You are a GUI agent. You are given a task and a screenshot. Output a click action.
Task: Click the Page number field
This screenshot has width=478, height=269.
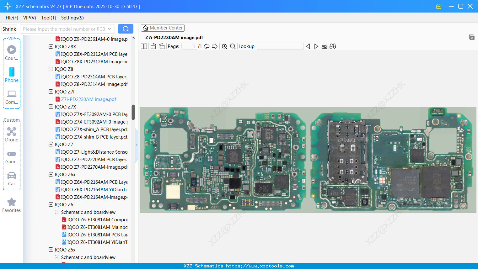click(x=189, y=46)
